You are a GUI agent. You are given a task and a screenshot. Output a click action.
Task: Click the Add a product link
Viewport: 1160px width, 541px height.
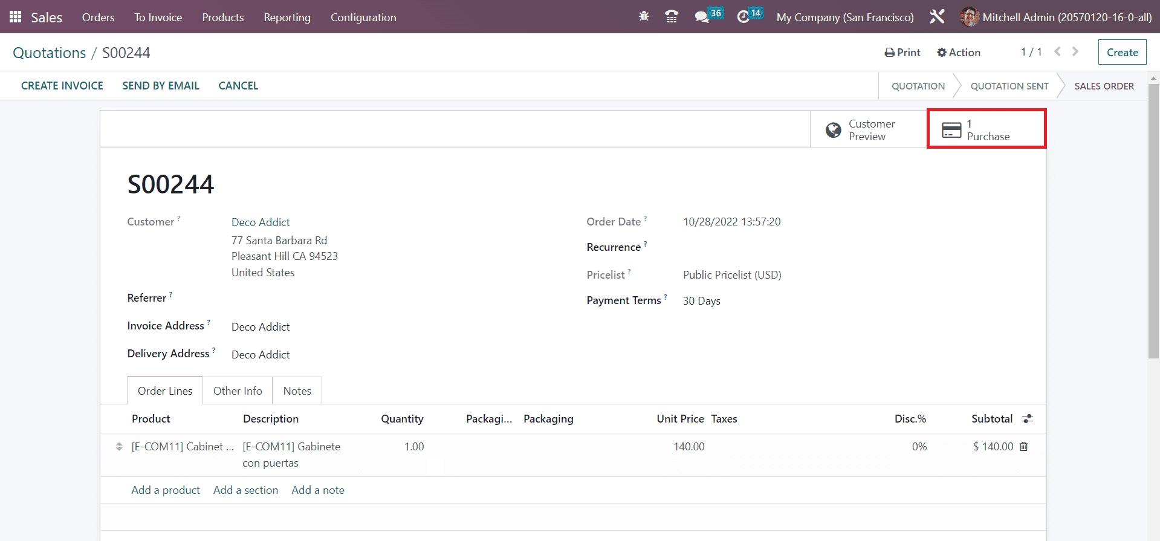click(166, 490)
